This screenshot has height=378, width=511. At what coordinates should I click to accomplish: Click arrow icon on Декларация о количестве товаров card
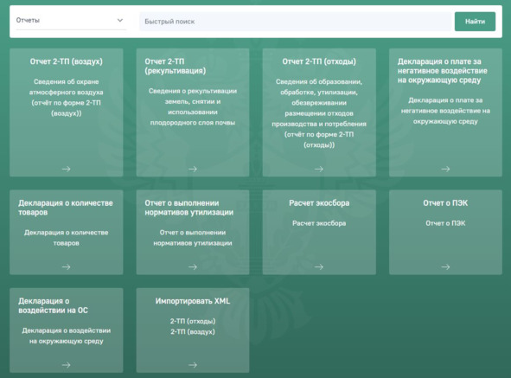(x=67, y=266)
